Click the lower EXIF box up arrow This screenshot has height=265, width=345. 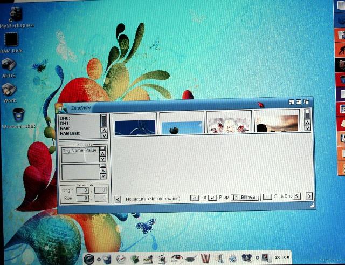pyautogui.click(x=103, y=170)
